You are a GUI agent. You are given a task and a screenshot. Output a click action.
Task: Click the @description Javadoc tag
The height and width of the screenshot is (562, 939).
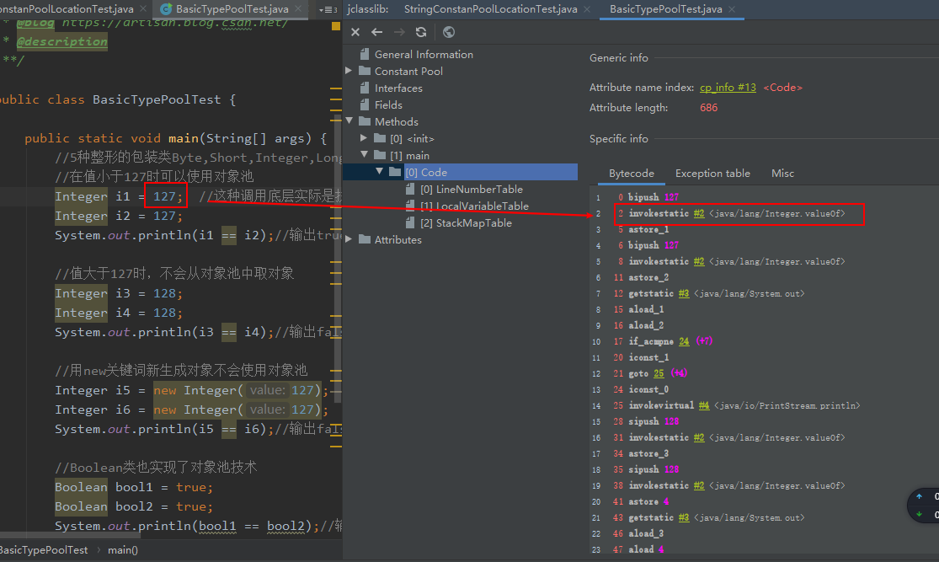pos(62,41)
